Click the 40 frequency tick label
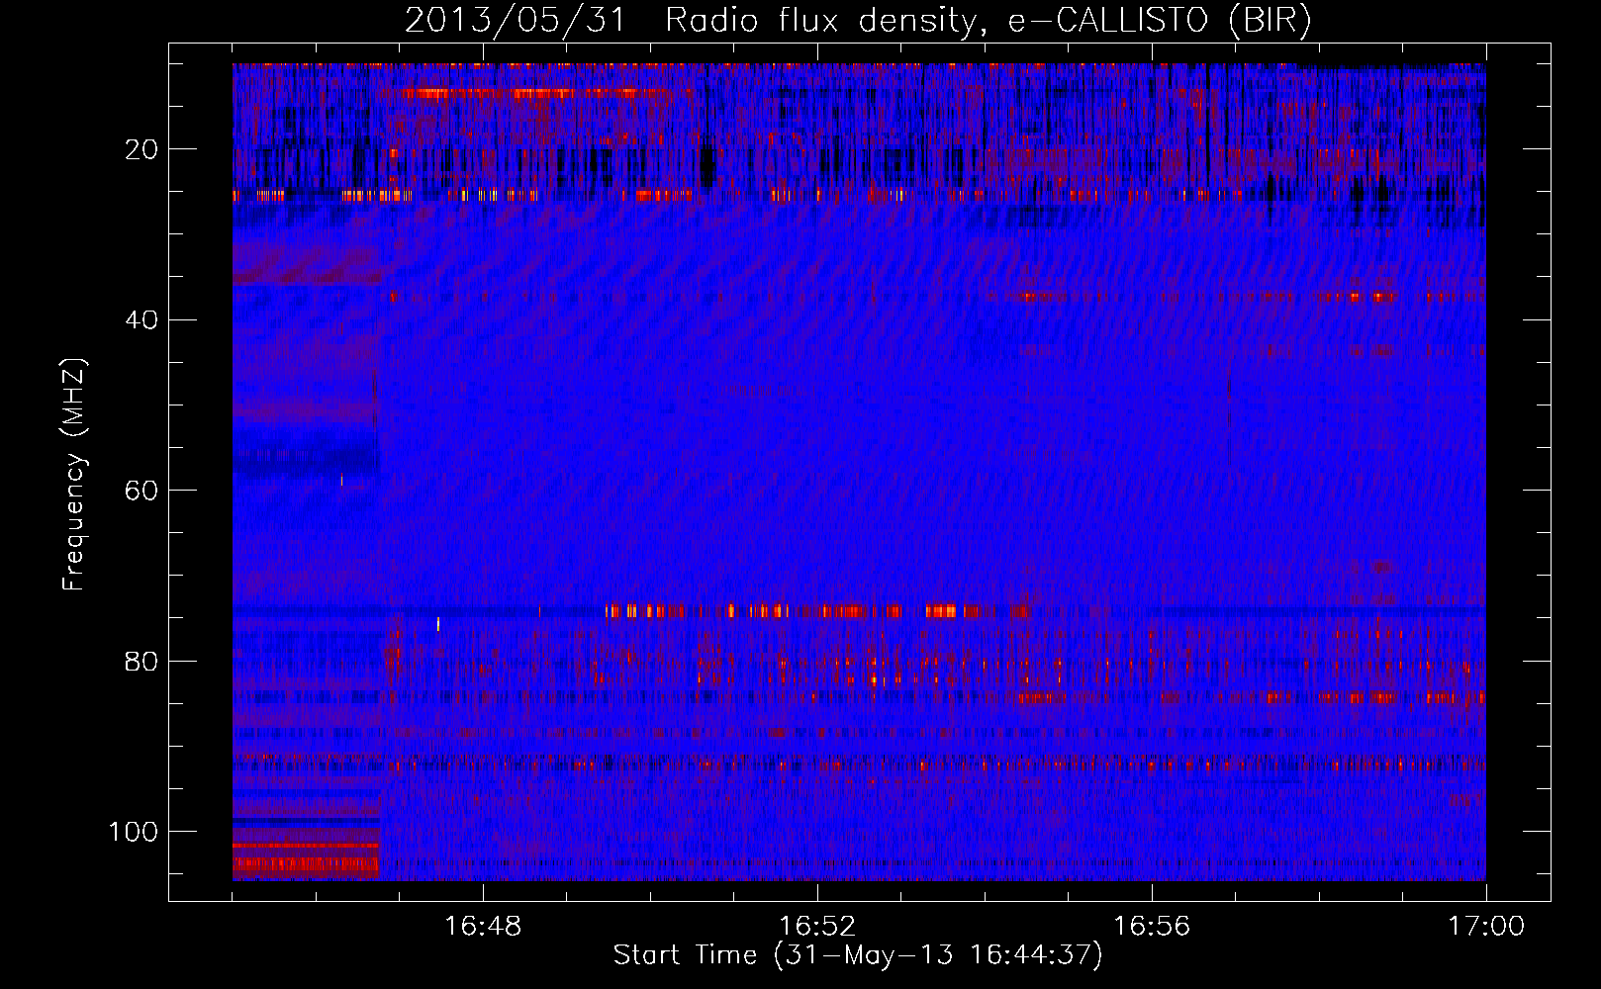Image resolution: width=1601 pixels, height=989 pixels. [x=142, y=320]
